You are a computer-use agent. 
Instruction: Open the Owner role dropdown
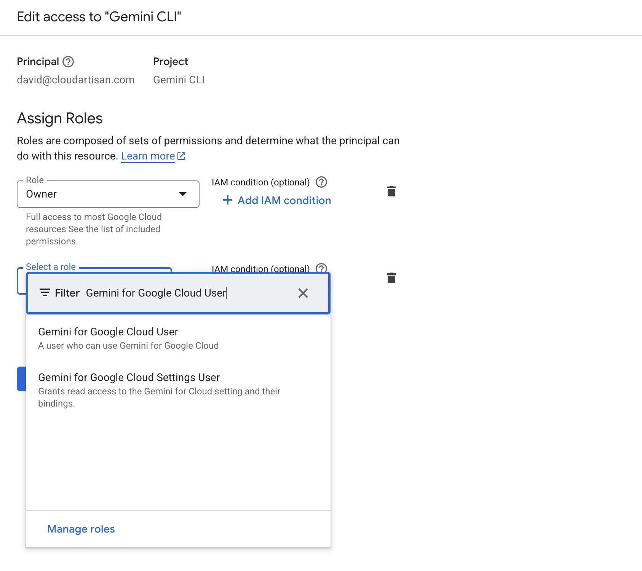(108, 194)
